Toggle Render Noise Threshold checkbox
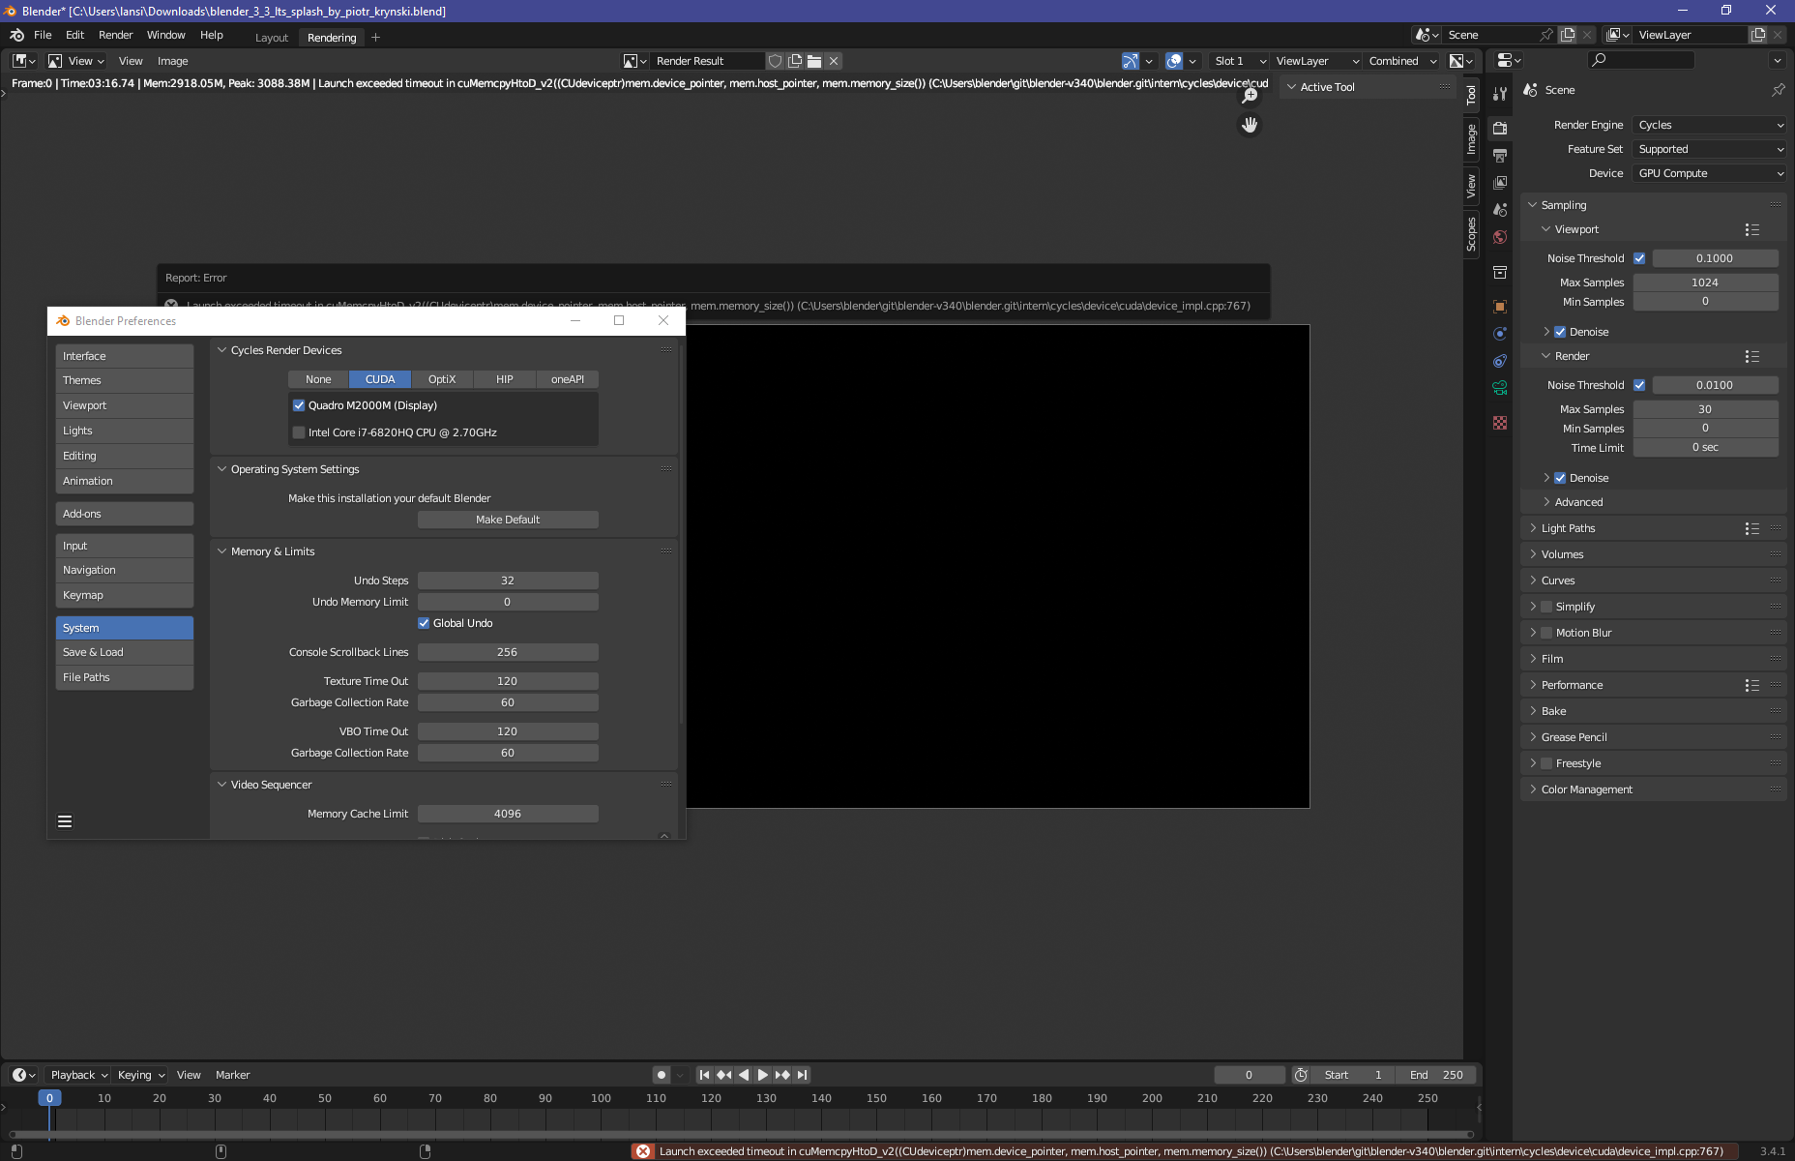 [1639, 385]
